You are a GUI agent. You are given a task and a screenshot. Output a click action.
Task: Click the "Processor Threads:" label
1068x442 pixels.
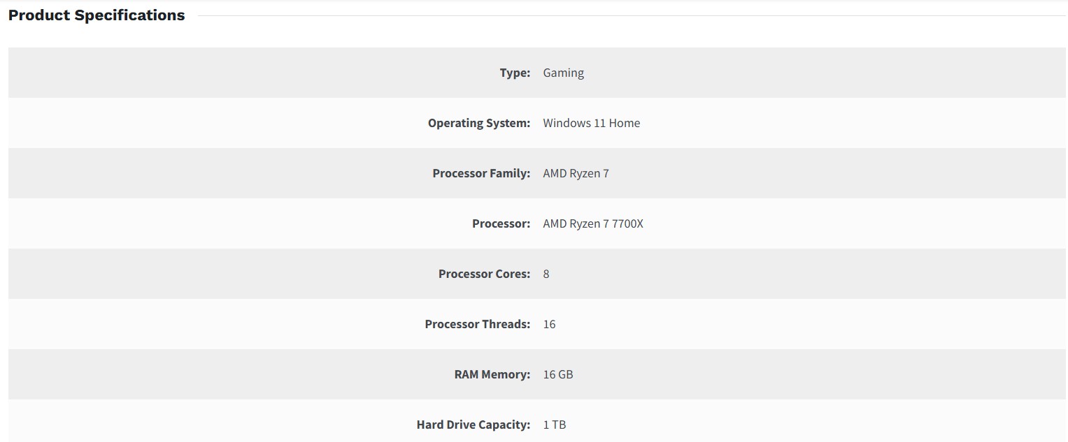tap(477, 324)
